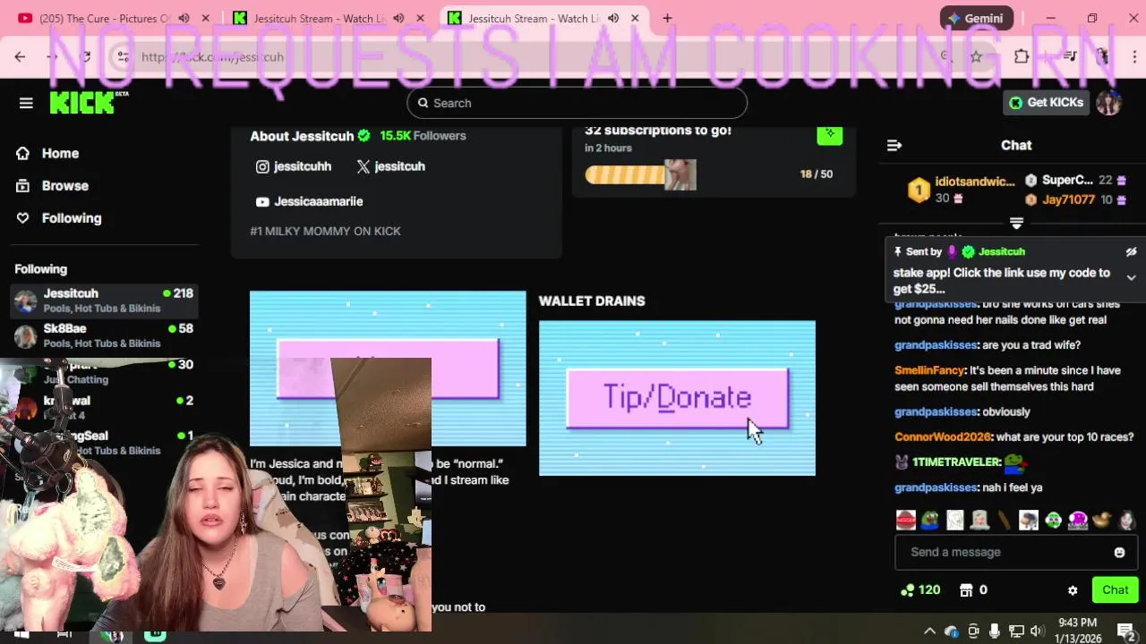The height and width of the screenshot is (644, 1146).
Task: Open the taskbar volume icon
Action: coord(1038,631)
